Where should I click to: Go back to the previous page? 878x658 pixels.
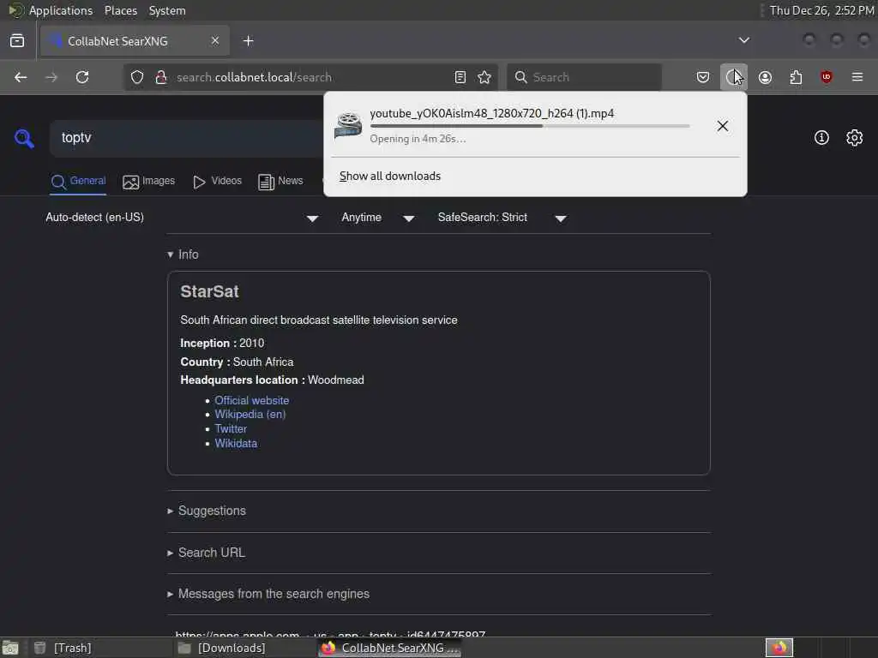(x=21, y=77)
